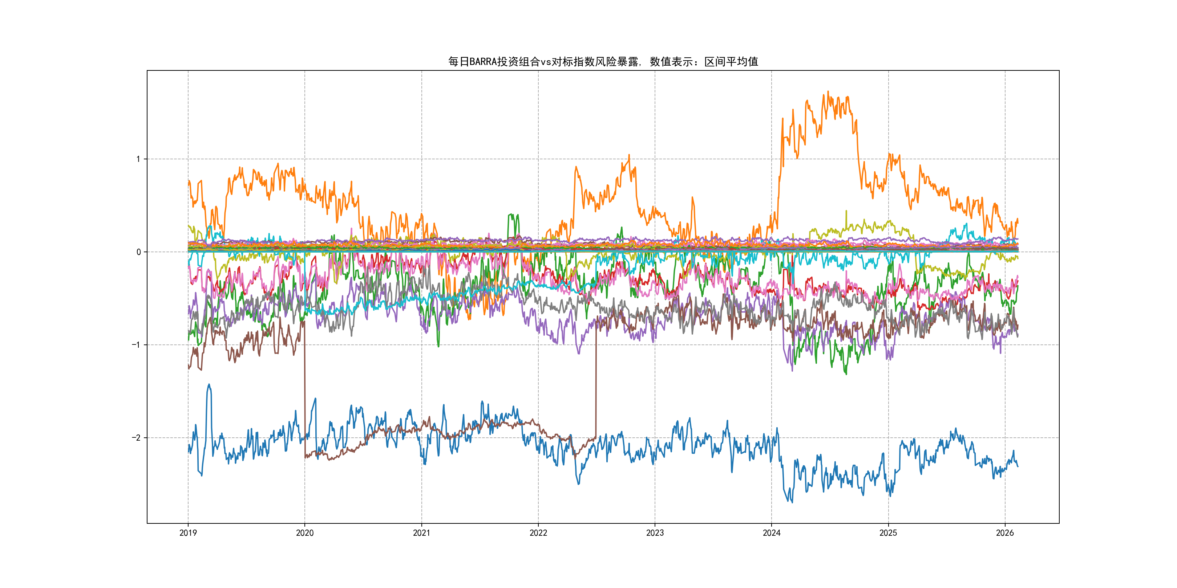Click the 2024 x-axis tick label

click(x=772, y=533)
